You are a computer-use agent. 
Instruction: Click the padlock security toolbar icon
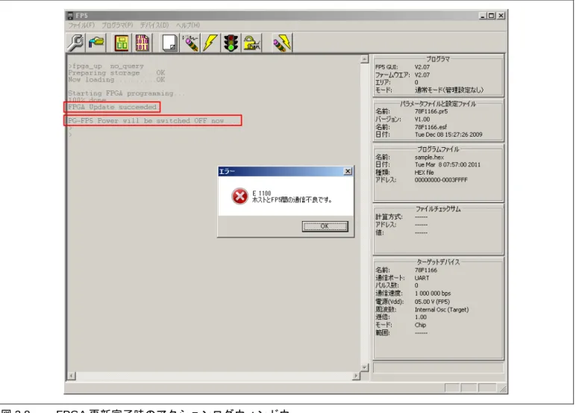click(x=251, y=43)
